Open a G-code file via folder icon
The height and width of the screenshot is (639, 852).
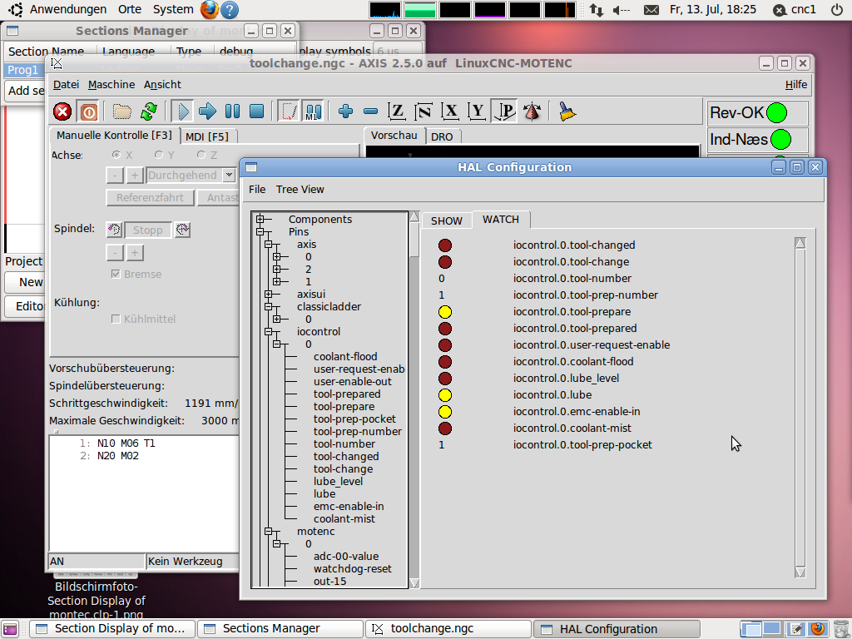pos(121,112)
